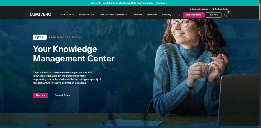Click the Community & Support people icon
Viewport: 261px width, 128px height.
pos(190,9)
